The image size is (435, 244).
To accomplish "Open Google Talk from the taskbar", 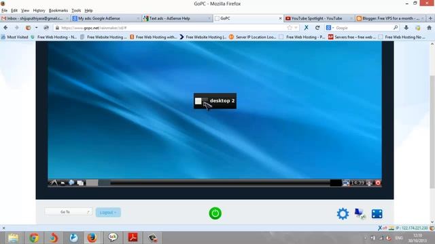I will point(113,238).
